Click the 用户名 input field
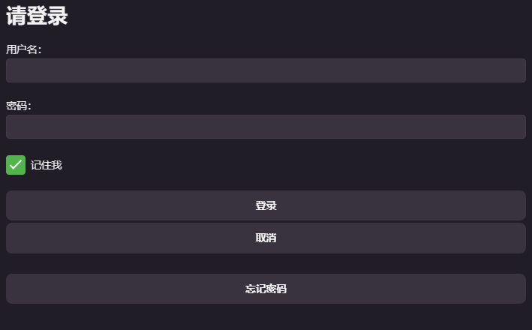 tap(266, 70)
